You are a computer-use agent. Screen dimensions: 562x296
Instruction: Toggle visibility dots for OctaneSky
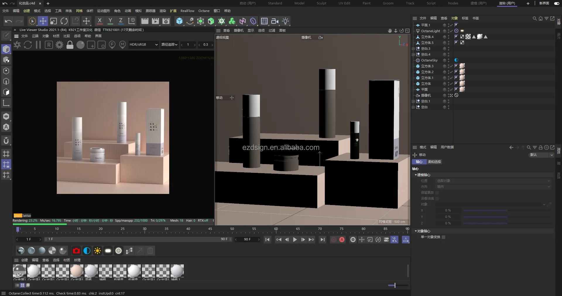448,60
